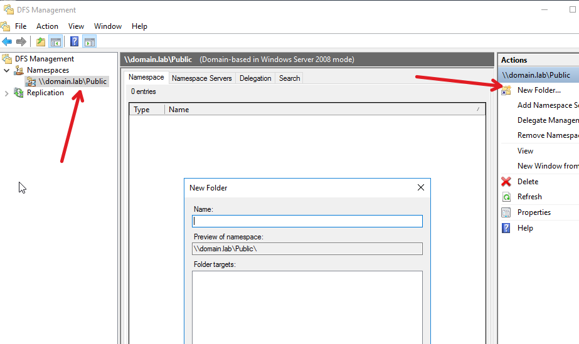The height and width of the screenshot is (344, 579).
Task: Click the green Refresh action icon
Action: point(506,197)
